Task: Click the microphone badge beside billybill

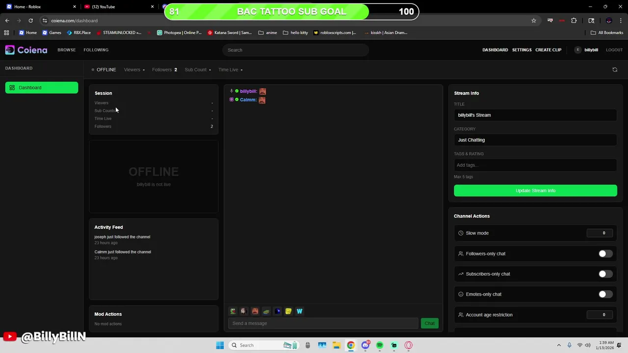Action: coord(232,91)
